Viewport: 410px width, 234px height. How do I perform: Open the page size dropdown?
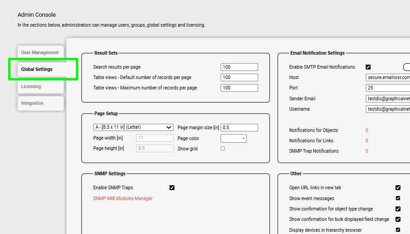(x=133, y=127)
